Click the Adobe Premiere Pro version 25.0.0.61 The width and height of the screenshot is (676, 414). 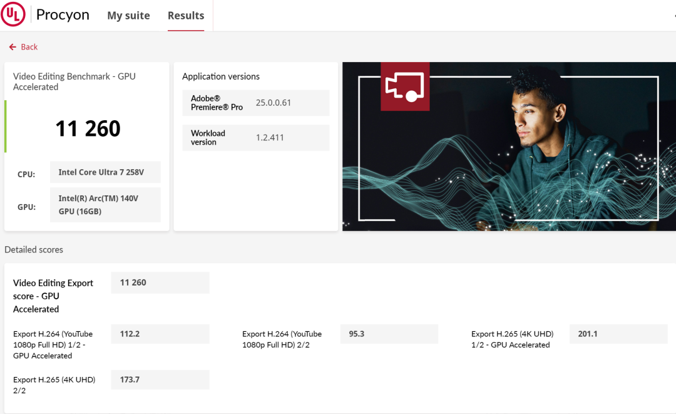pyautogui.click(x=274, y=103)
